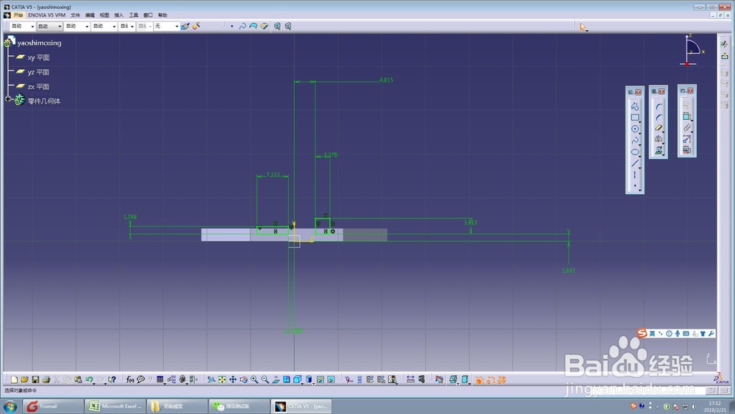Select the Edit Multi-Constraint tool
This screenshot has height=414, width=735.
[686, 149]
